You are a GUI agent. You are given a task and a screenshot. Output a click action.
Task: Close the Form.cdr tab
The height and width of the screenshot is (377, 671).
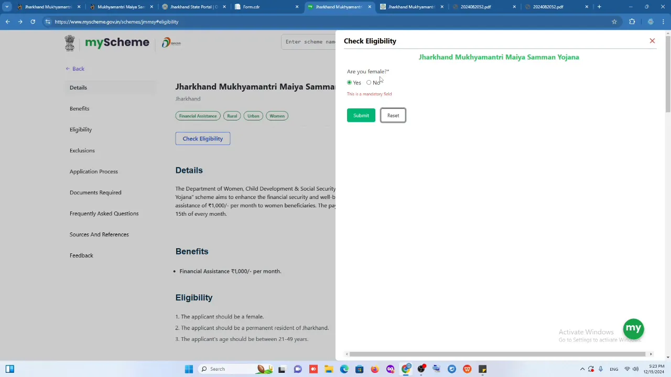pos(297,7)
